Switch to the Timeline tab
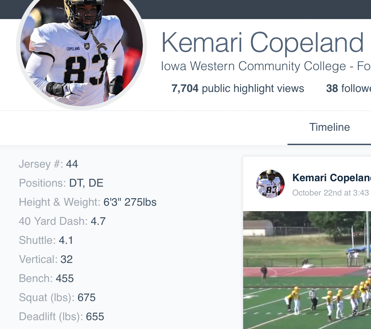Viewport: 371px width, 329px height. [329, 127]
